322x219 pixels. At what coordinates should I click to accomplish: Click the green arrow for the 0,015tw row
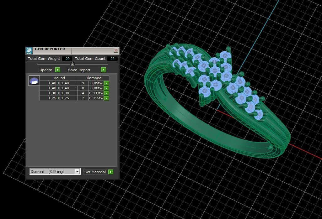coord(106,98)
